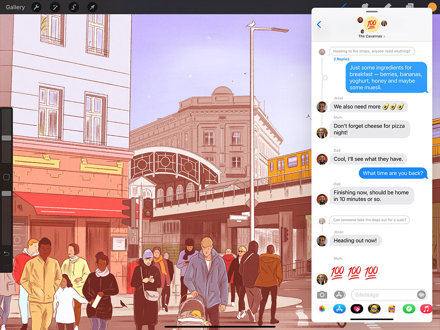Activate the Transform arrow tool
This screenshot has width=440, height=330.
[92, 7]
